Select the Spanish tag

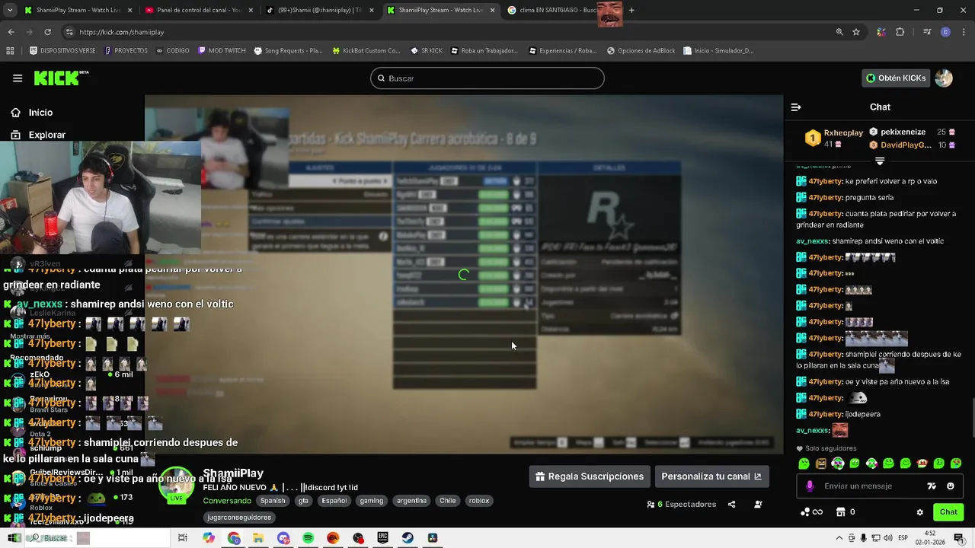coord(273,501)
